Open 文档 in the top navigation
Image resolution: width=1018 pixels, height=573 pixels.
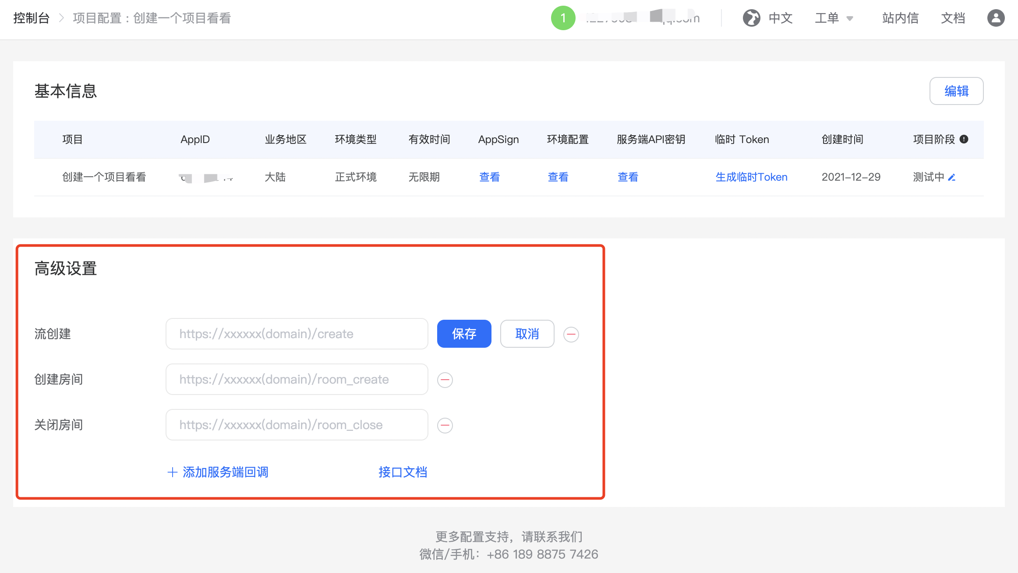point(953,18)
